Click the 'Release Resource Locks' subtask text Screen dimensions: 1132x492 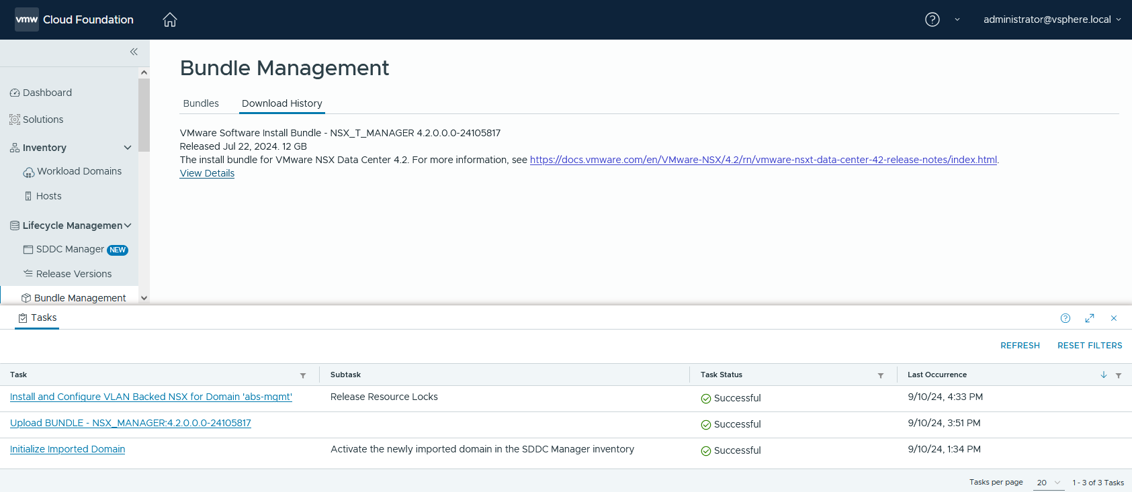(x=384, y=397)
